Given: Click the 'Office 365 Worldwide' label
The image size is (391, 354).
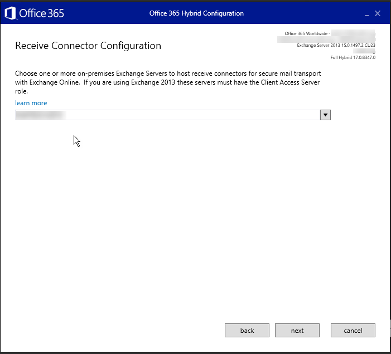Looking at the screenshot, I should [x=306, y=33].
